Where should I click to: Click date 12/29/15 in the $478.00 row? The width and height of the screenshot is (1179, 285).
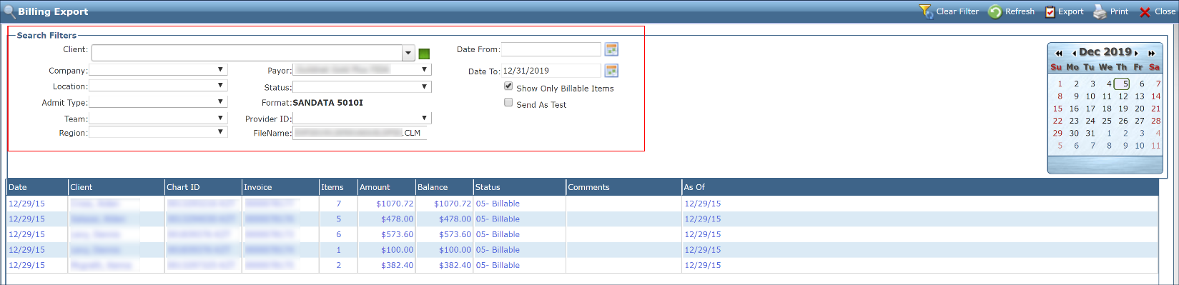point(26,219)
